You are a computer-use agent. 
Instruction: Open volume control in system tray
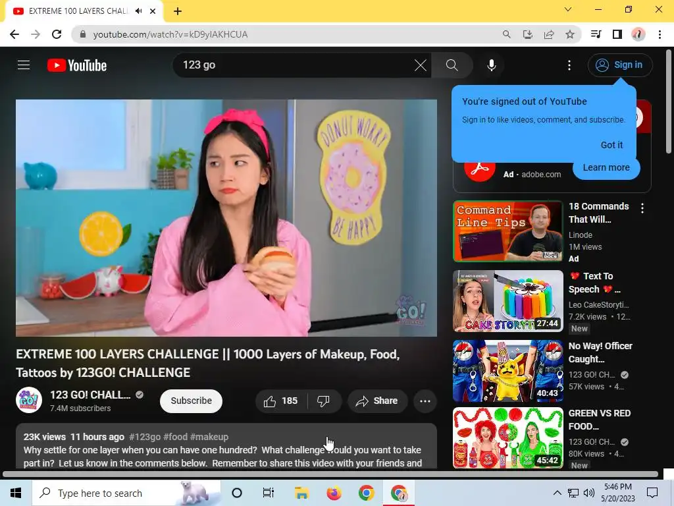(589, 493)
